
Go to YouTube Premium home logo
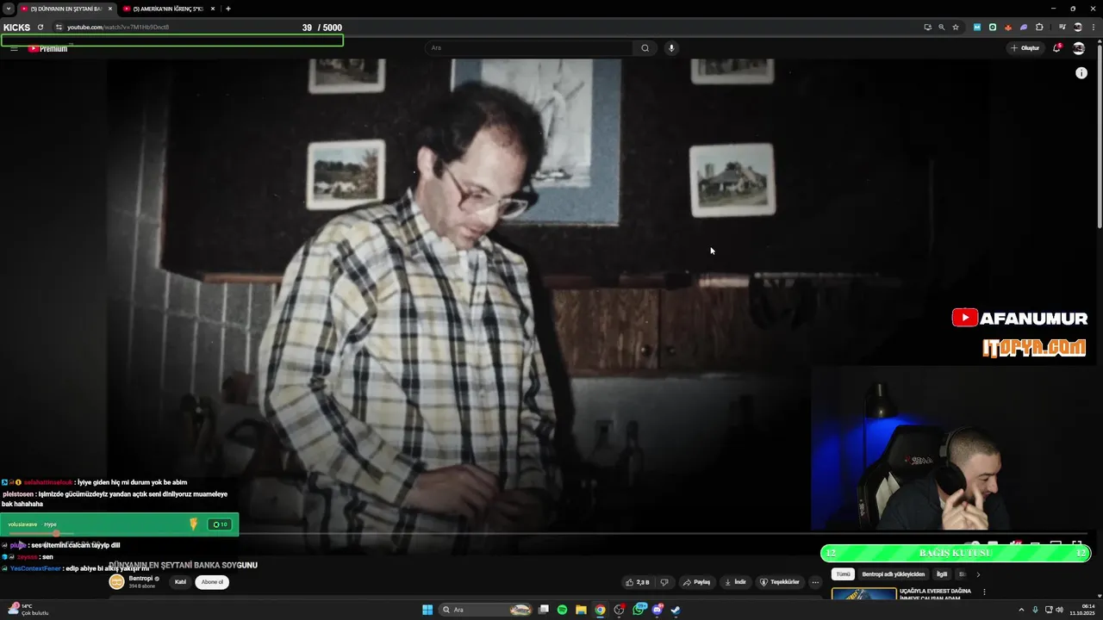[x=47, y=48]
